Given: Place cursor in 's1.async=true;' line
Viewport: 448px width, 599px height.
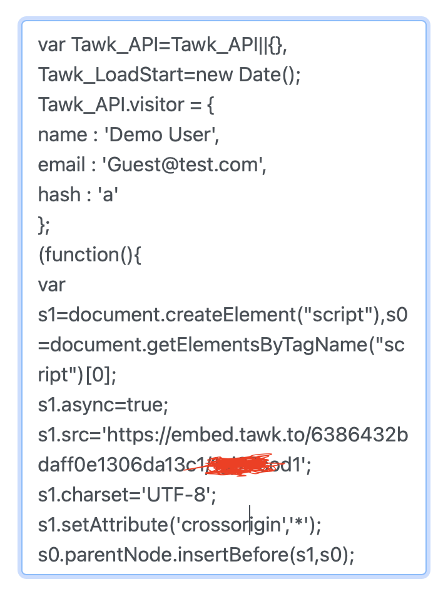Looking at the screenshot, I should pyautogui.click(x=103, y=405).
